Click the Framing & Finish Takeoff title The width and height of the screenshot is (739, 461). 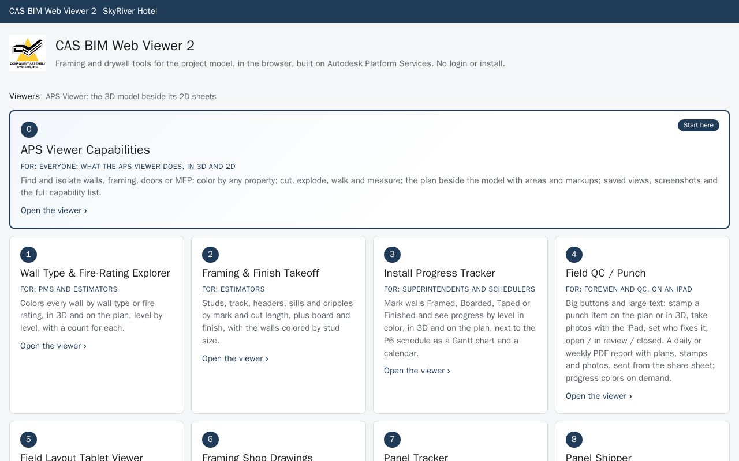(x=260, y=273)
